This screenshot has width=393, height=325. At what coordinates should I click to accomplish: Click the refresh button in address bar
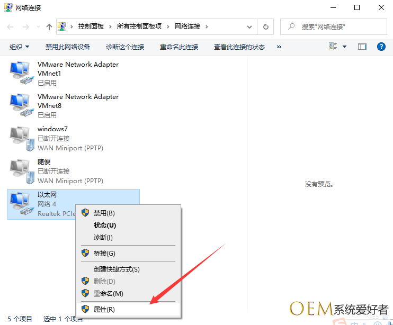[x=266, y=26]
